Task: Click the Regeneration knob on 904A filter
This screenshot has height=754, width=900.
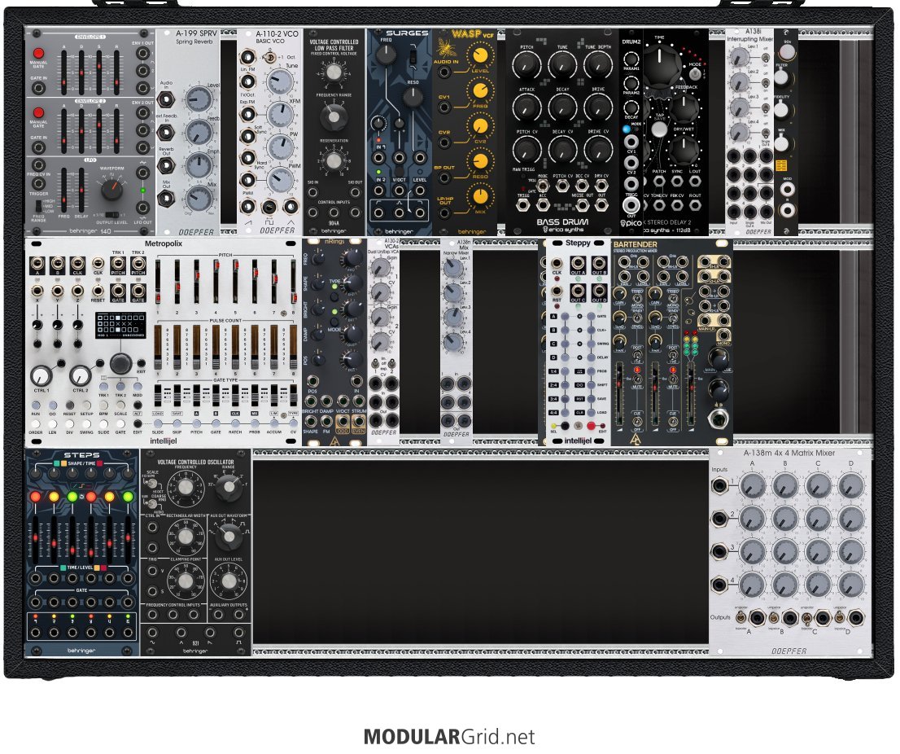Action: 334,160
